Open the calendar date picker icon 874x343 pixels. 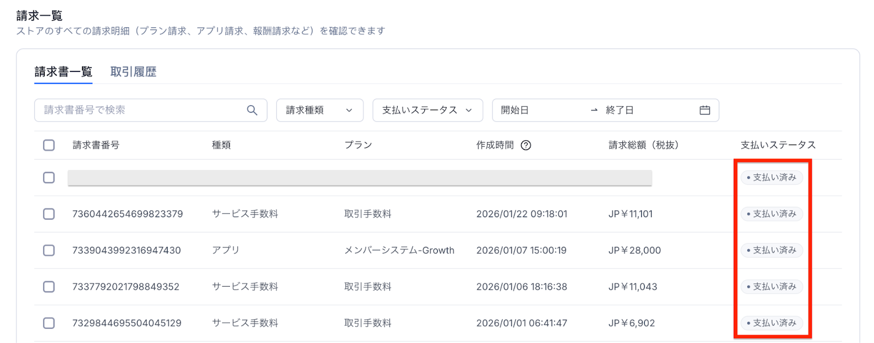[705, 110]
